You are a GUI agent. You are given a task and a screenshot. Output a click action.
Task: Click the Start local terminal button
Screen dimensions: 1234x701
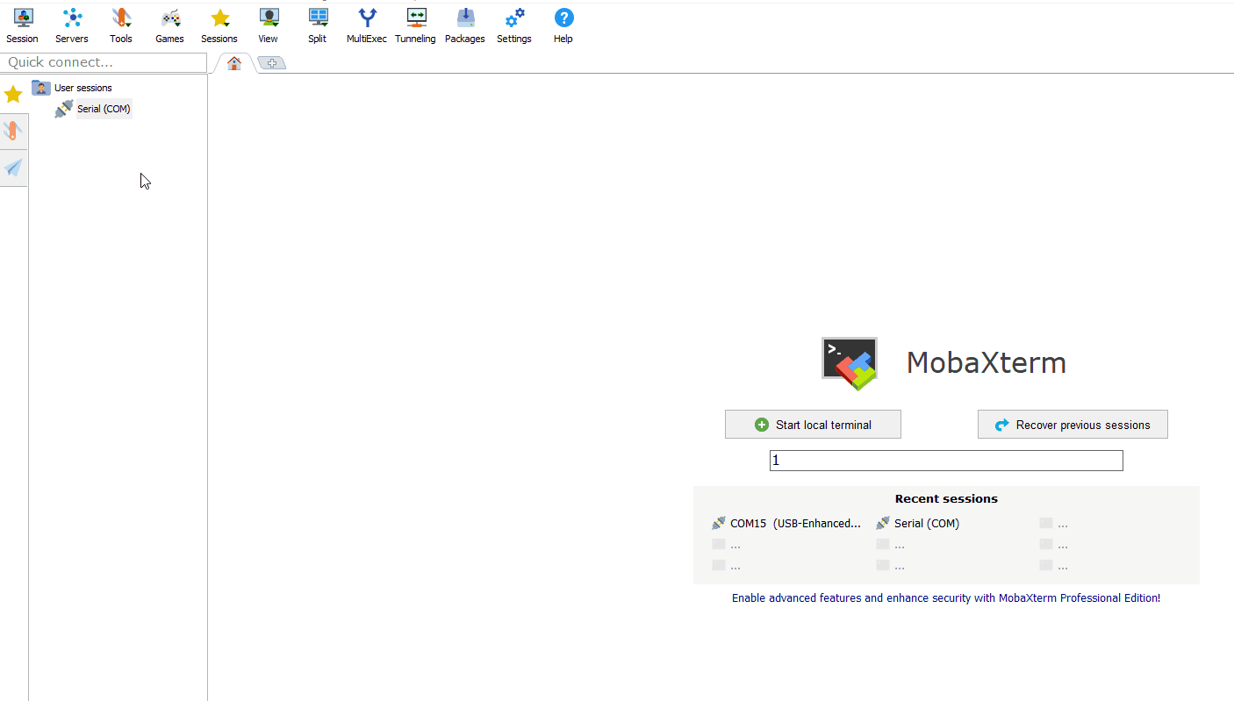(x=813, y=425)
